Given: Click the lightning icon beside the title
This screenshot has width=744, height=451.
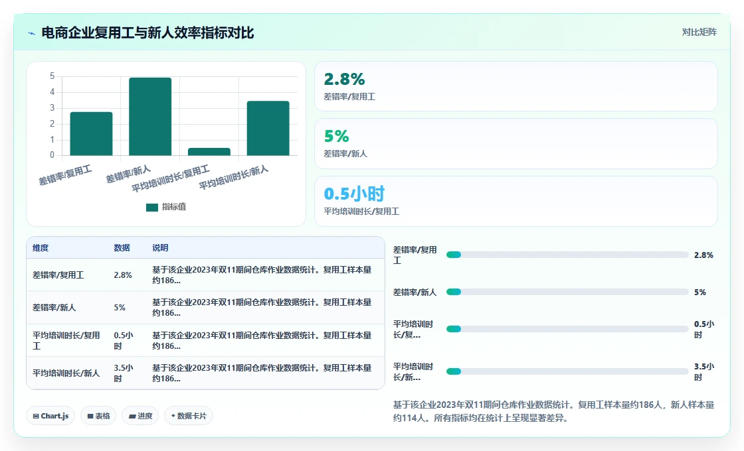Looking at the screenshot, I should (32, 33).
